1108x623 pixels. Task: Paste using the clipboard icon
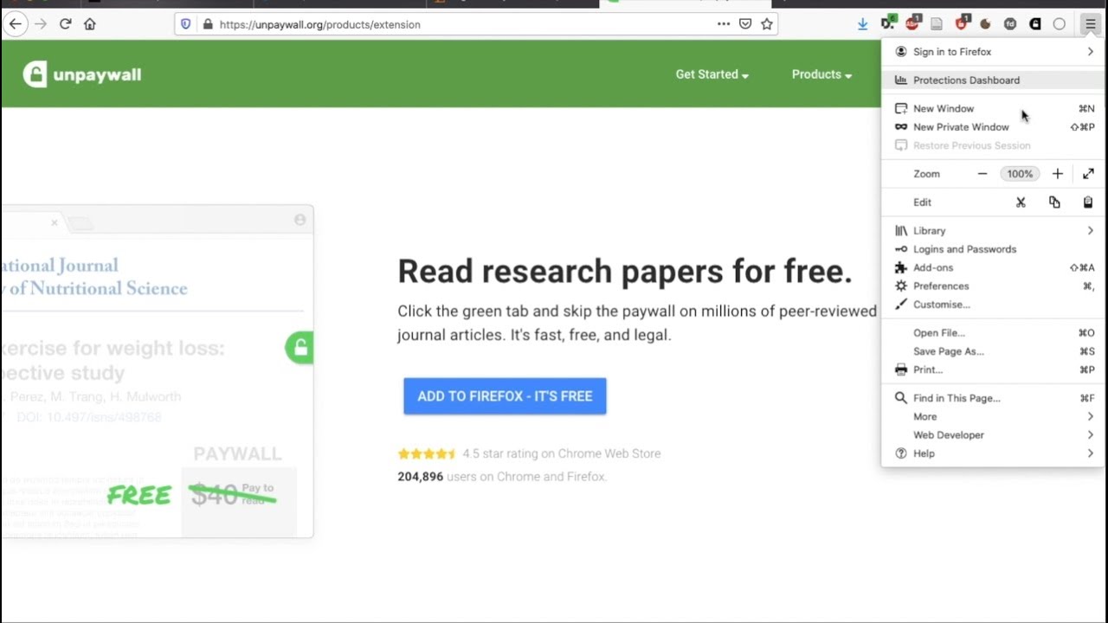[x=1088, y=202]
